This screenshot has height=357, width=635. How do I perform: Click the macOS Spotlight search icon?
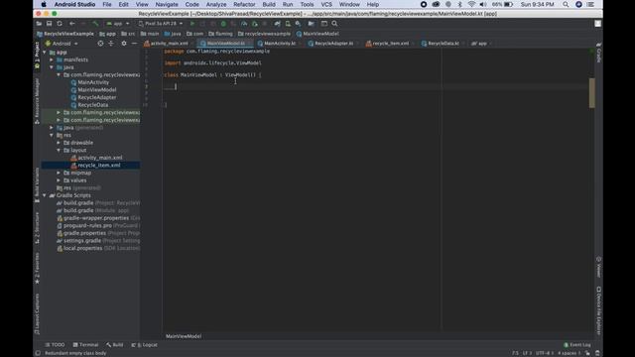pyautogui.click(x=566, y=4)
